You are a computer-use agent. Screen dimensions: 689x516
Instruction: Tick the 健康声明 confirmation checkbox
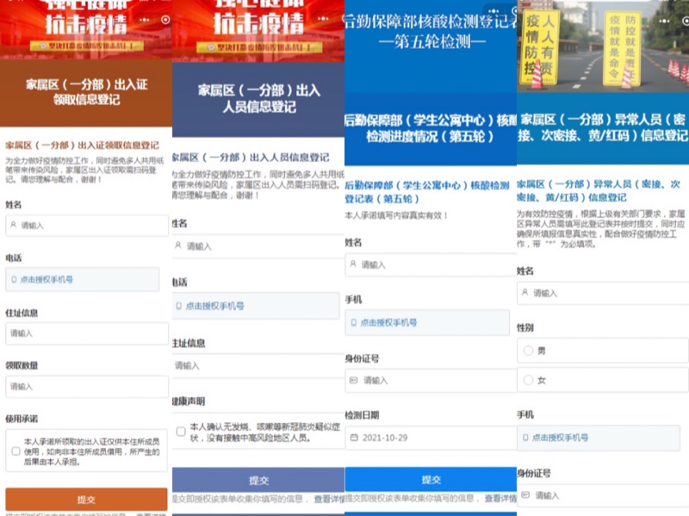coord(180,431)
